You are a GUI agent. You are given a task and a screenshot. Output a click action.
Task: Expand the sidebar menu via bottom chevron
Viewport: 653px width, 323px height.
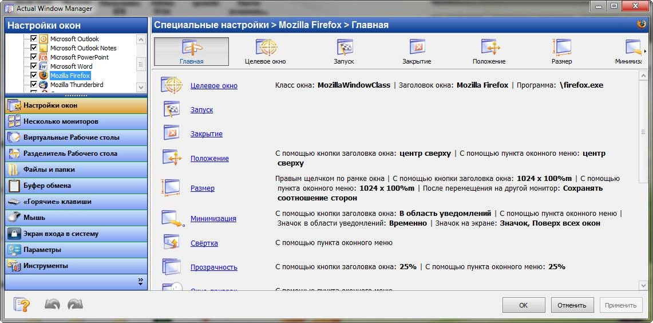click(x=140, y=282)
